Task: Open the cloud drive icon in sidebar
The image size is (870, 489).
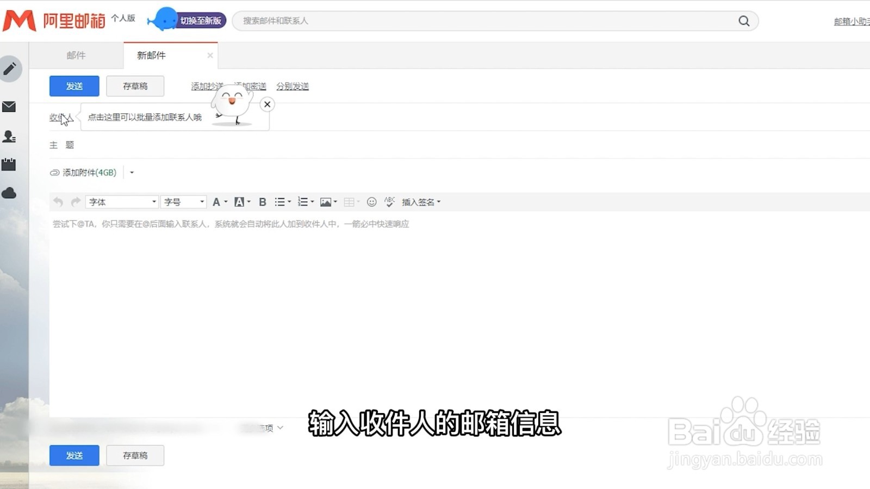Action: point(10,193)
